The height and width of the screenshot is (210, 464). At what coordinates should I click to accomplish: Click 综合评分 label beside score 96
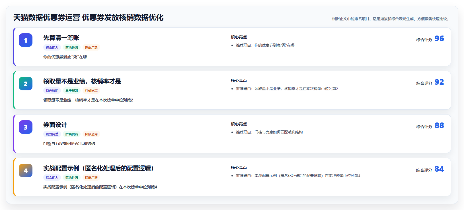[x=424, y=40]
